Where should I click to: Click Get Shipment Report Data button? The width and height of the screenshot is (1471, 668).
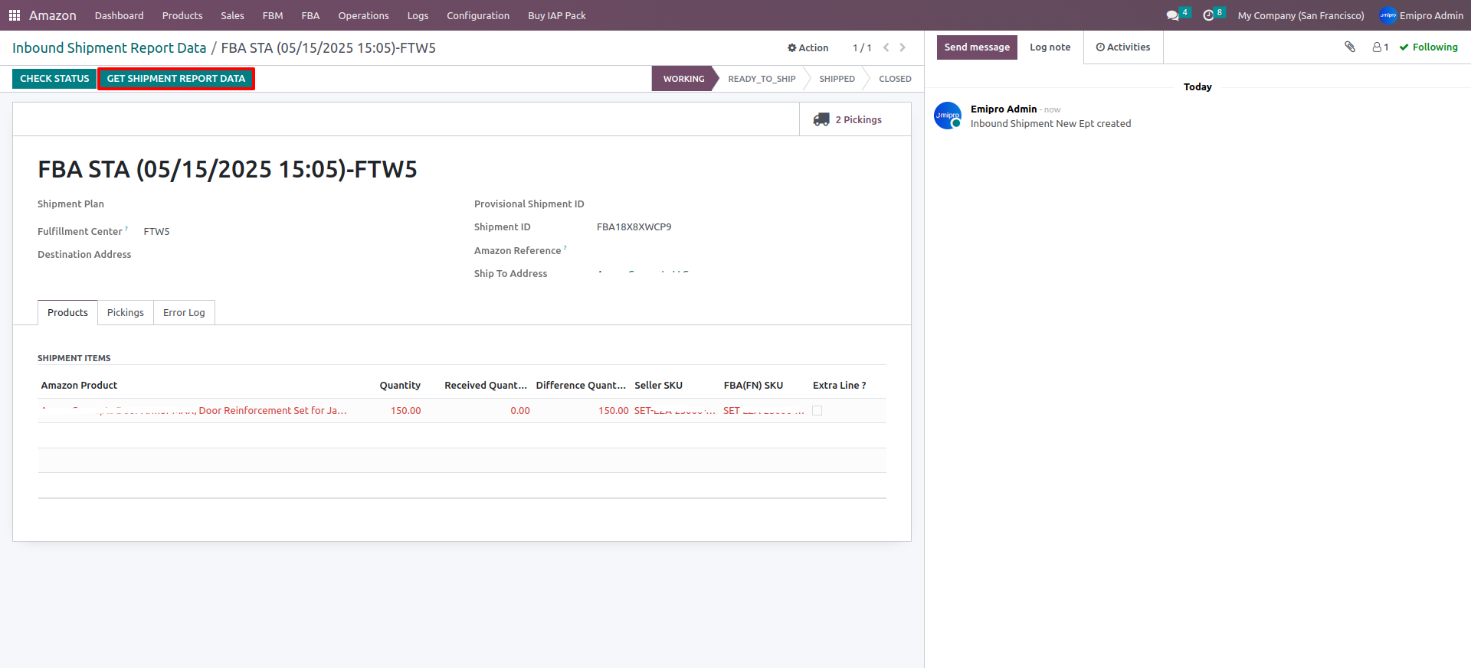pyautogui.click(x=176, y=79)
